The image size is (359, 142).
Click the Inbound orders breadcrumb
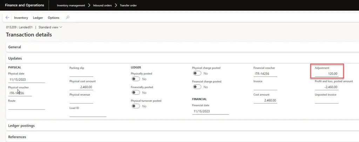(103, 5)
